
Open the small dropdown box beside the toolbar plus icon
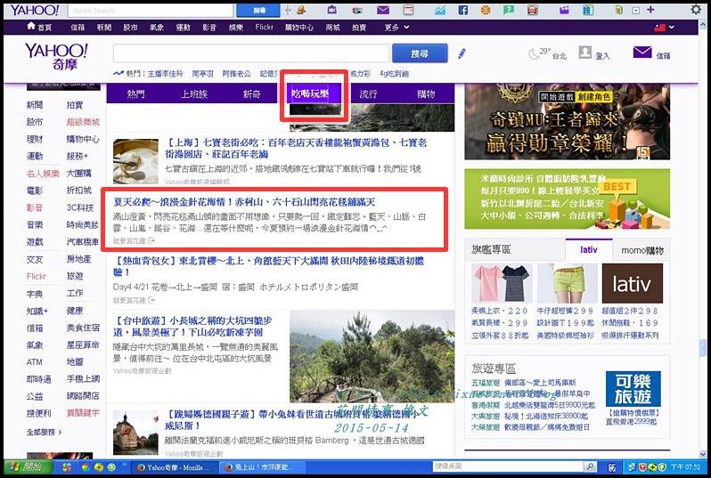[636, 10]
